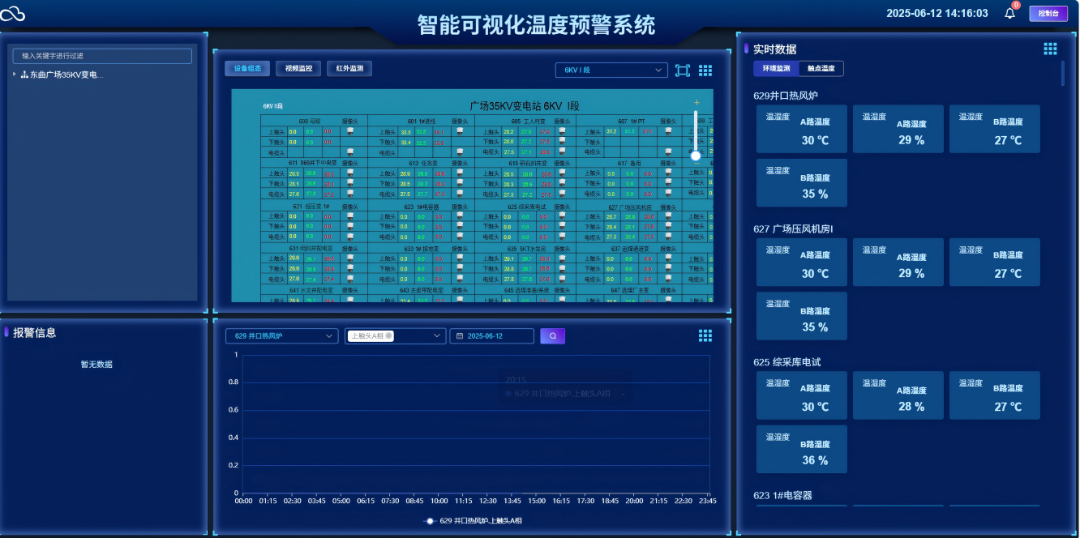Open camera for 600 母联 上触头 row
The width and height of the screenshot is (1080, 538).
[350, 131]
